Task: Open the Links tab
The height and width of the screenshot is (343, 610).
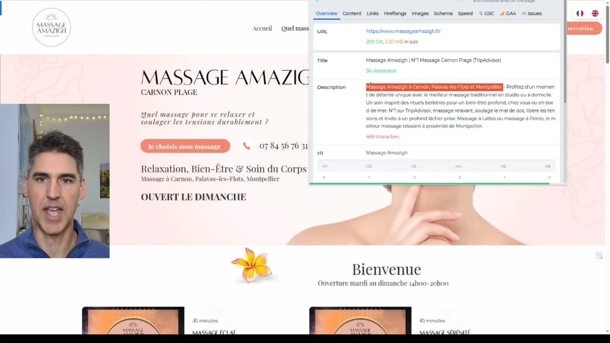Action: pos(373,13)
